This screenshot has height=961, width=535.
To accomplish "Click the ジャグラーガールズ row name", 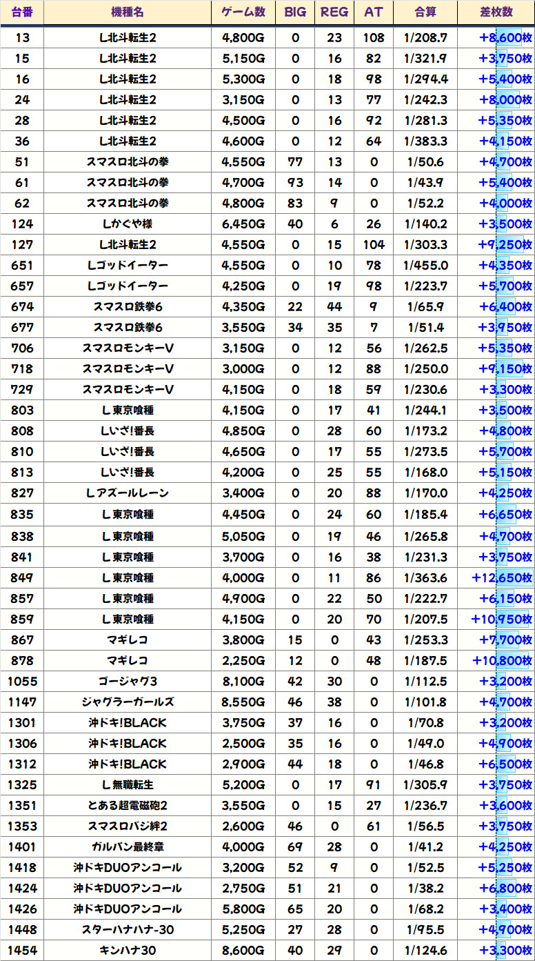I will (128, 702).
